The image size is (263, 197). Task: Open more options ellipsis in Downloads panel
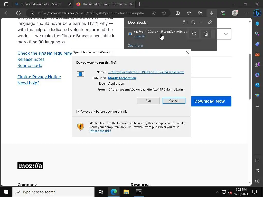pyautogui.click(x=201, y=22)
